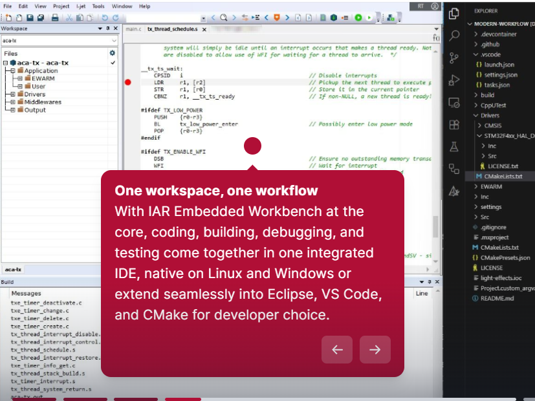Image resolution: width=535 pixels, height=401 pixels.
Task: Open VS Code Source Control view
Action: tap(453, 58)
